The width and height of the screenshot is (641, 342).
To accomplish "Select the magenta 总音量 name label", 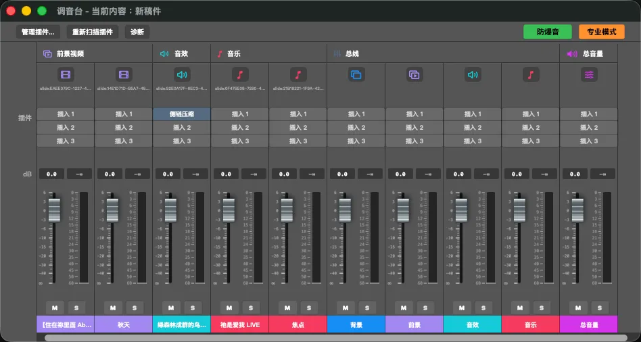I will (x=589, y=325).
